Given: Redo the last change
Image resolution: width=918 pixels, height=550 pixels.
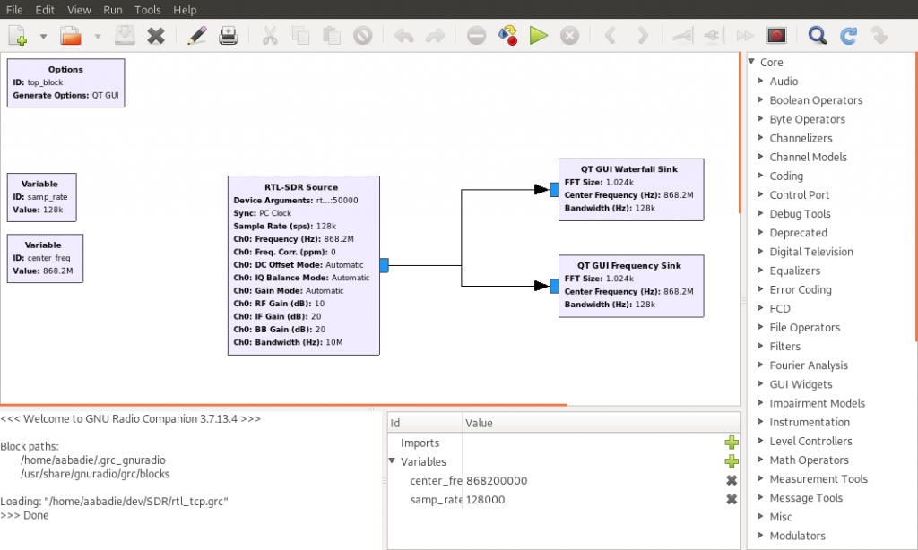Looking at the screenshot, I should [x=435, y=36].
